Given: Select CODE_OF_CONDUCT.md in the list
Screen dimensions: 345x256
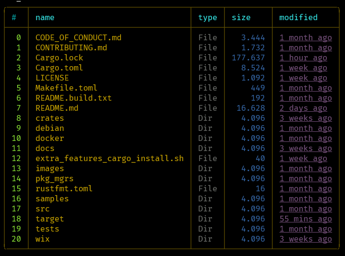Looking at the screenshot, I should pos(78,38).
